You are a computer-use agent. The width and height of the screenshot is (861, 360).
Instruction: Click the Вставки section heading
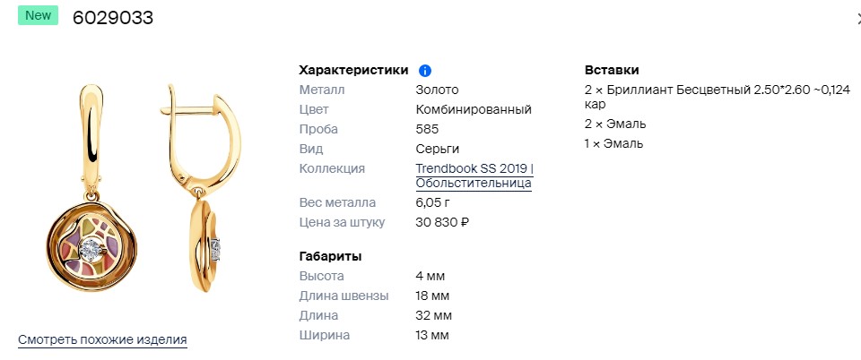612,70
